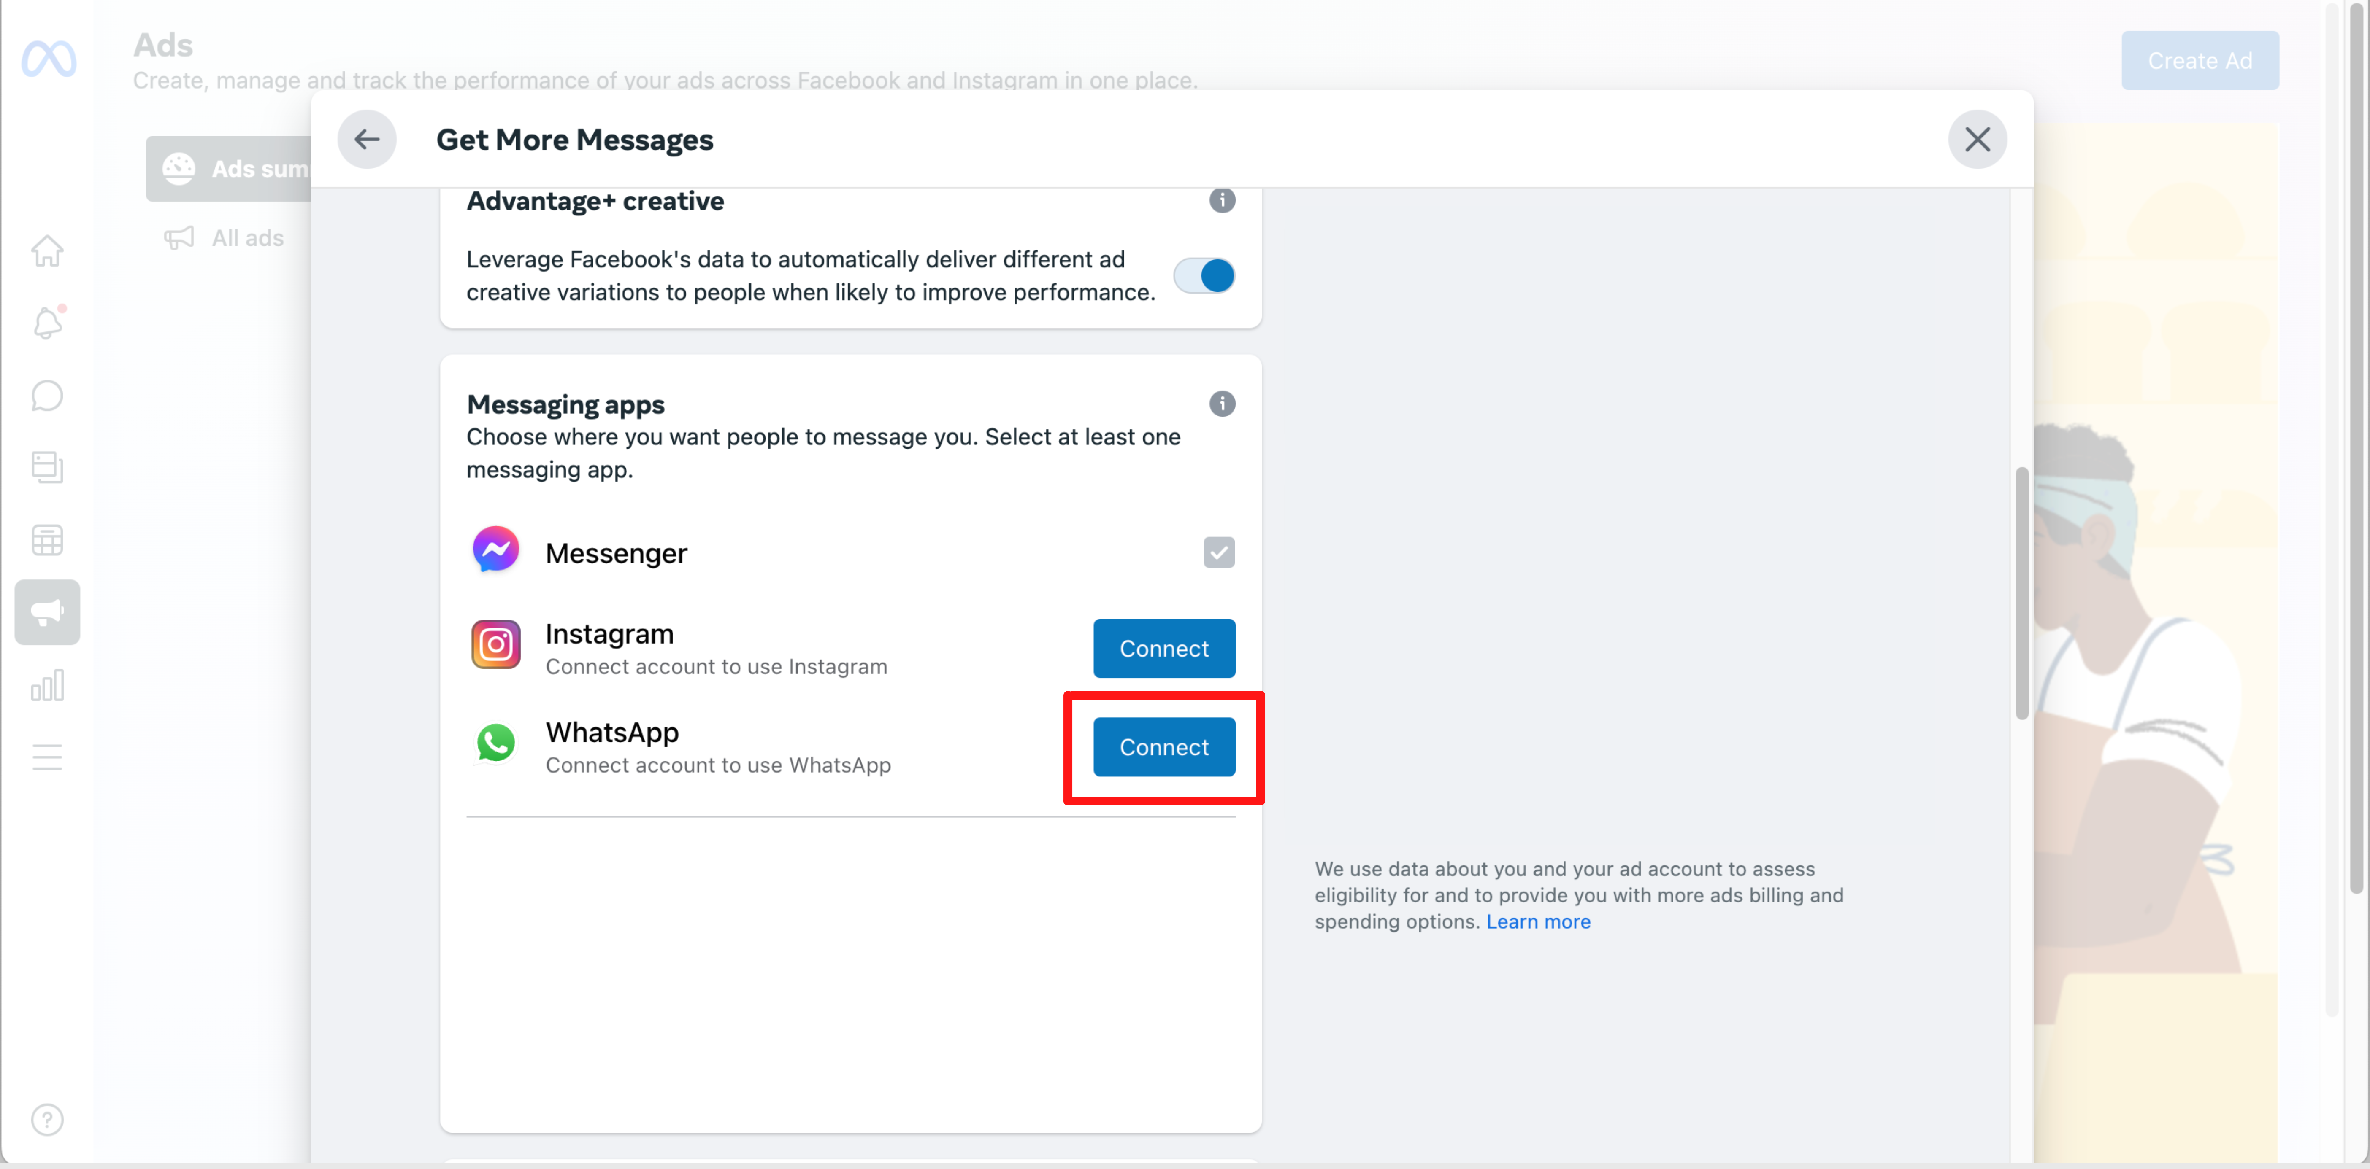The height and width of the screenshot is (1169, 2370).
Task: Select the Ads summary tab
Action: tap(229, 168)
